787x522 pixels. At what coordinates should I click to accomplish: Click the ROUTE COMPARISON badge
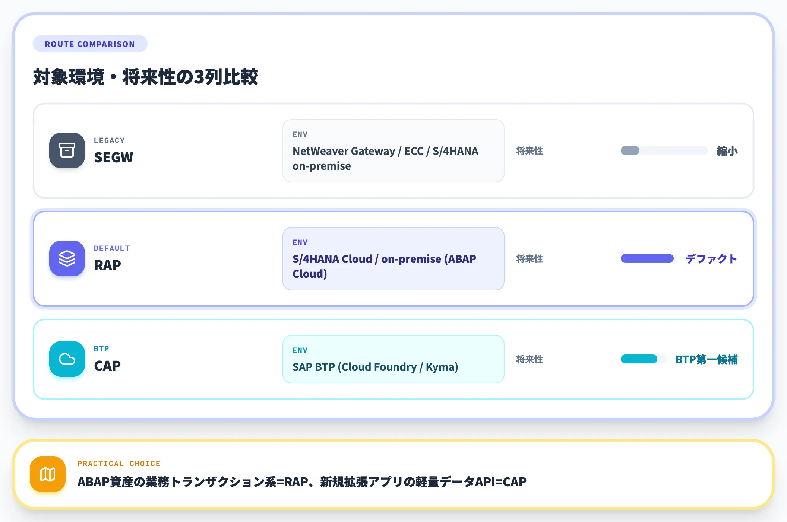point(90,44)
